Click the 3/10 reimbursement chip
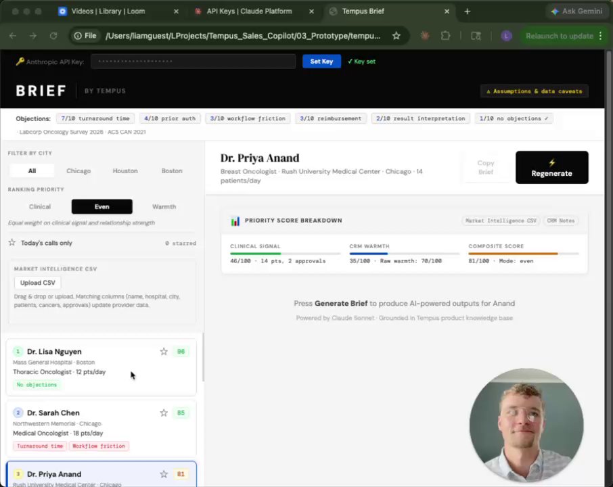Screen dimensions: 613x487 click(331, 118)
